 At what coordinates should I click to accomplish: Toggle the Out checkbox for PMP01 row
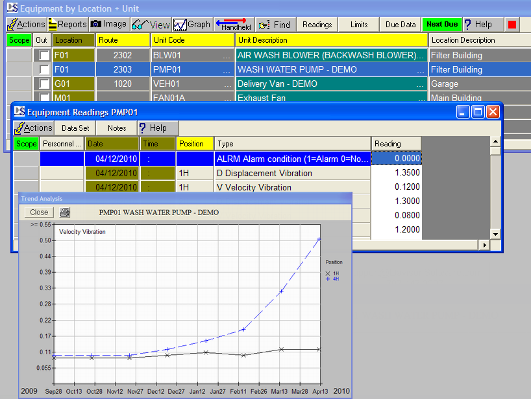click(x=43, y=70)
